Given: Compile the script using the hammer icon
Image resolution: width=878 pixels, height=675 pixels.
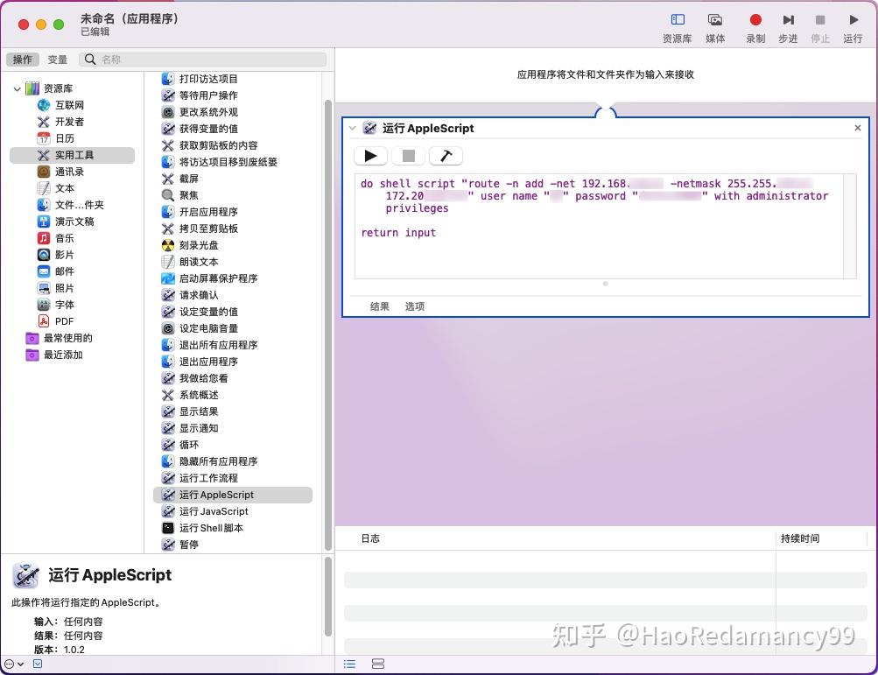Looking at the screenshot, I should click(x=446, y=155).
